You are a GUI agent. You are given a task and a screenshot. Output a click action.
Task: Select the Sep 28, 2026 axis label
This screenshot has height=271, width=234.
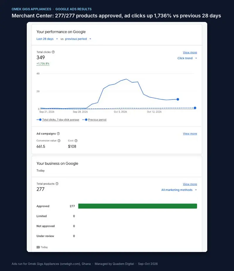click(x=80, y=112)
